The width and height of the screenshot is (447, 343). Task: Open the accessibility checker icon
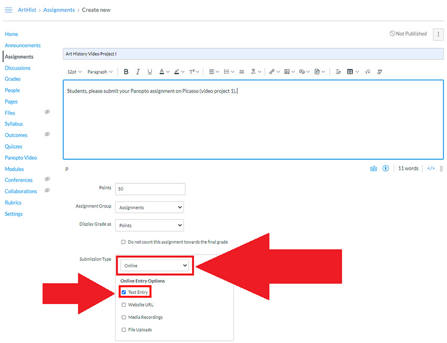click(x=385, y=169)
